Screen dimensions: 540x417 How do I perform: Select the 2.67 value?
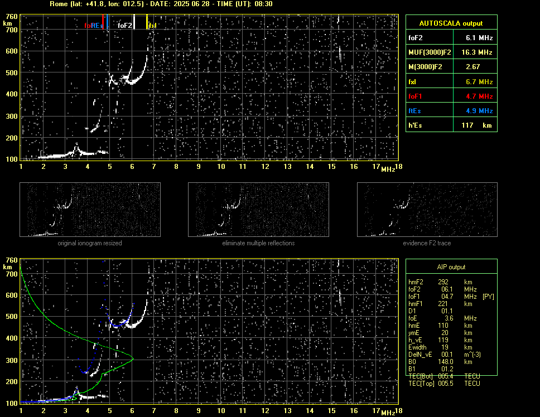pos(473,67)
